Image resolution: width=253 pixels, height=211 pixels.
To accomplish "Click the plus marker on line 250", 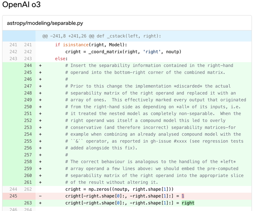I will pos(40,107).
